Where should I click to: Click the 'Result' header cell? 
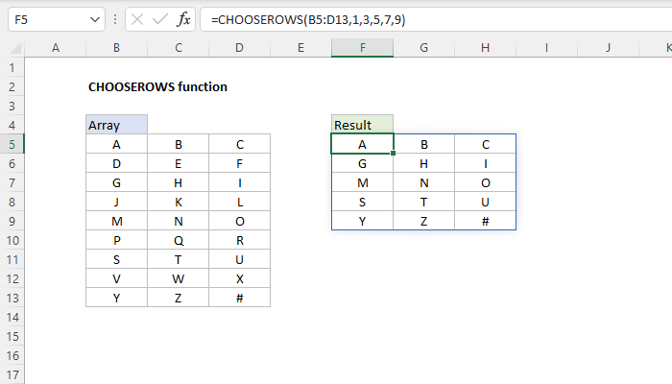pyautogui.click(x=362, y=125)
